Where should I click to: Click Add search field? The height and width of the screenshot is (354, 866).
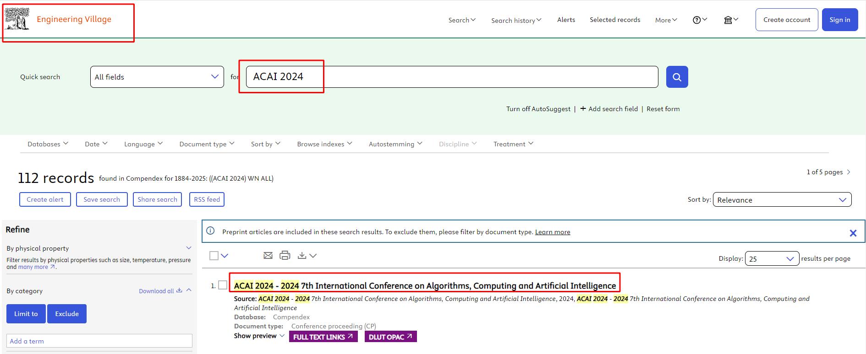point(609,109)
